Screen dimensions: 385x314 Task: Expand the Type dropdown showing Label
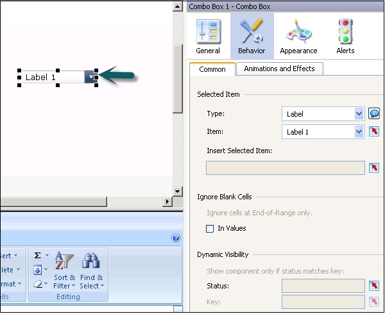359,114
